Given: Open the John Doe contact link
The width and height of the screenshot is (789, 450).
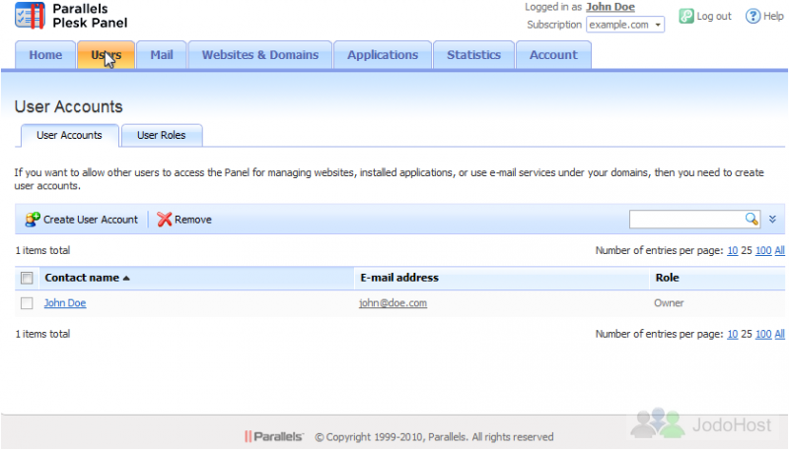Looking at the screenshot, I should point(65,303).
